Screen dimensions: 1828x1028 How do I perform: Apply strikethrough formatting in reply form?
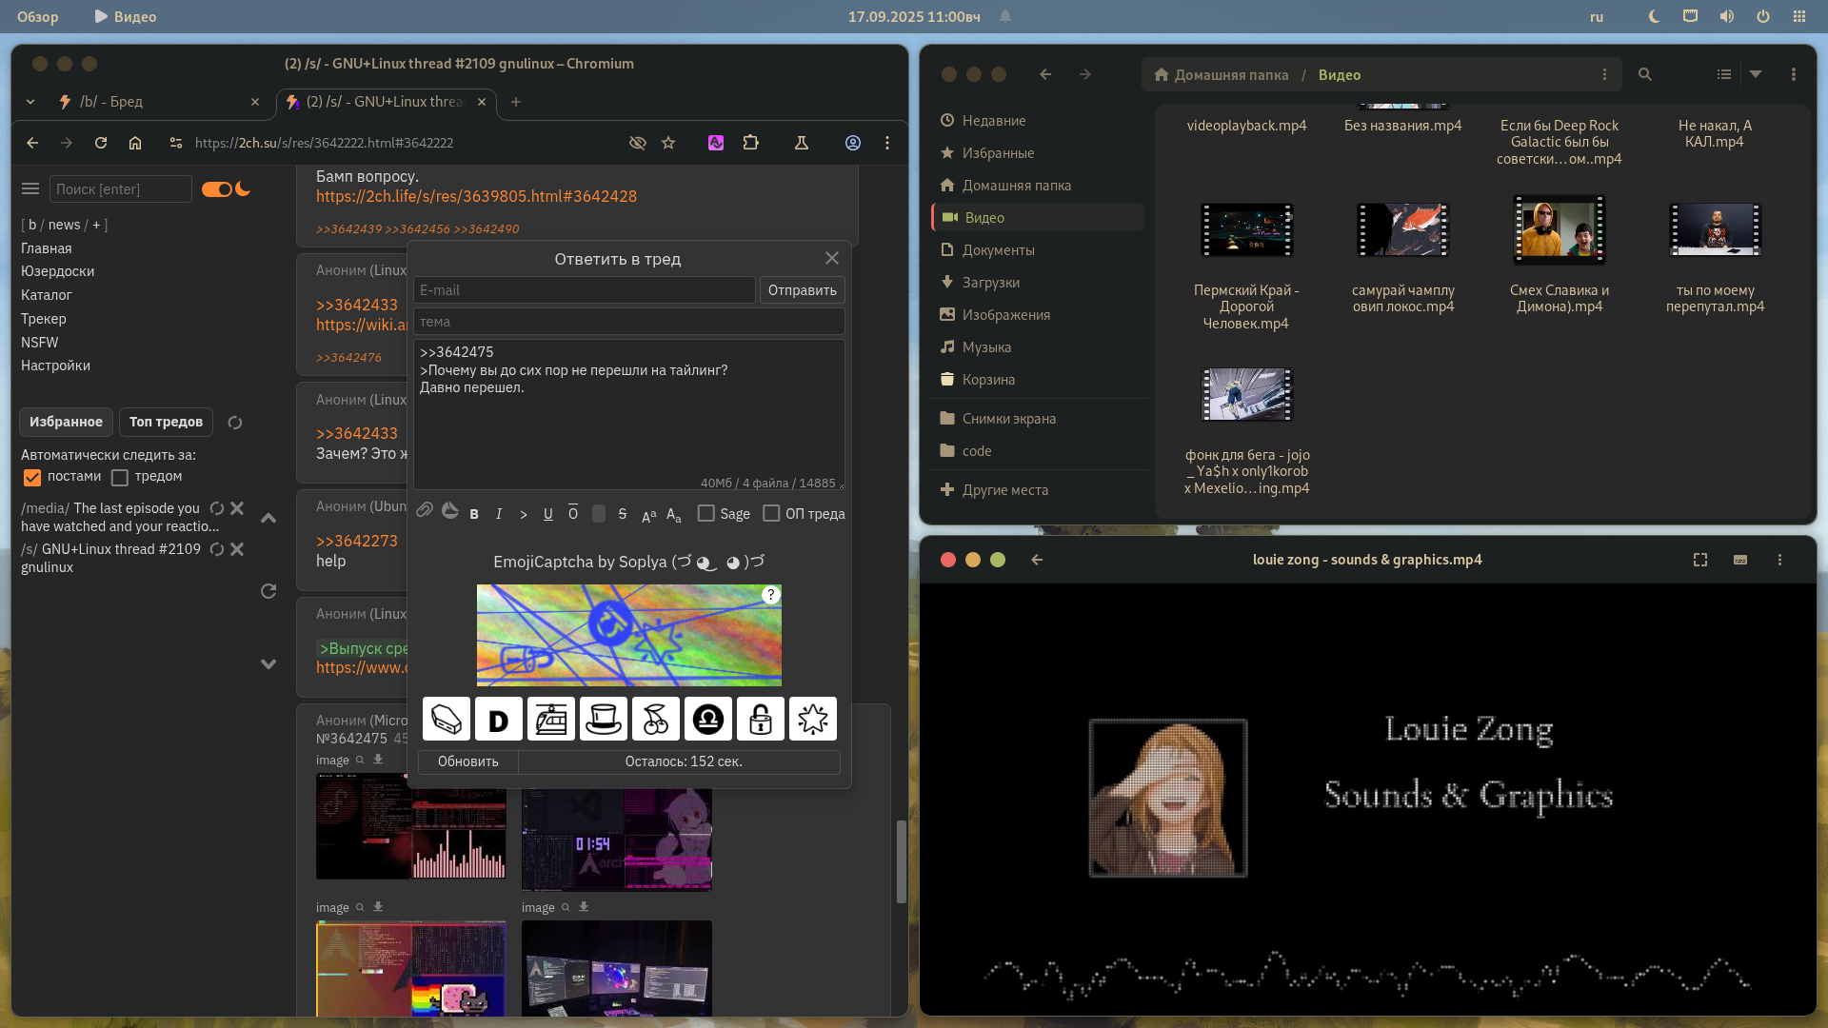(623, 514)
